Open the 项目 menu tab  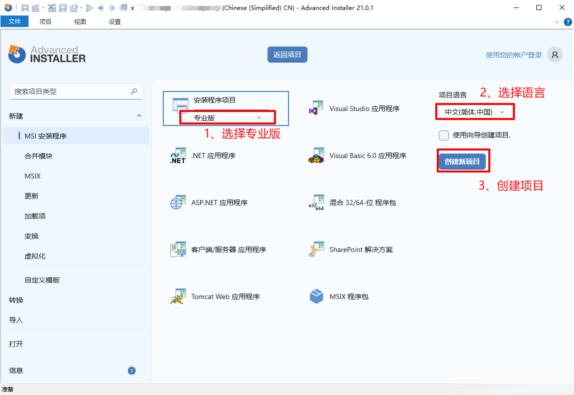[46, 21]
